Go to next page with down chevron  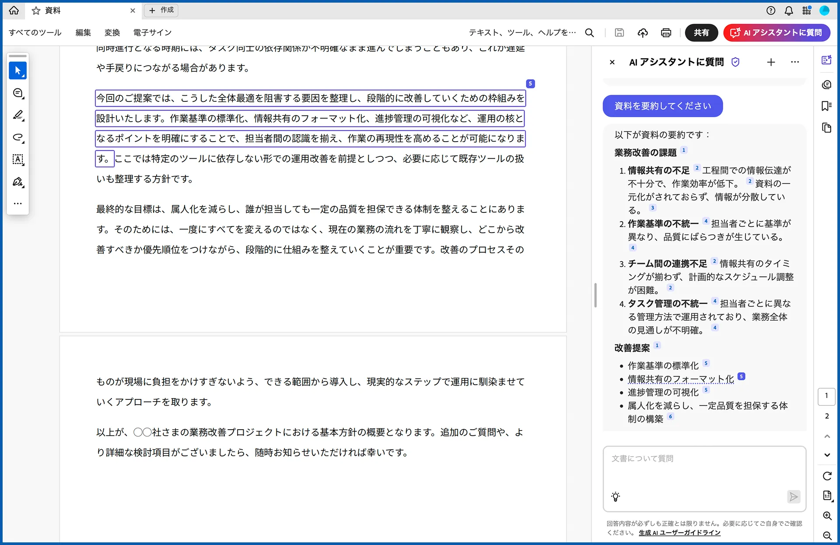(x=827, y=455)
